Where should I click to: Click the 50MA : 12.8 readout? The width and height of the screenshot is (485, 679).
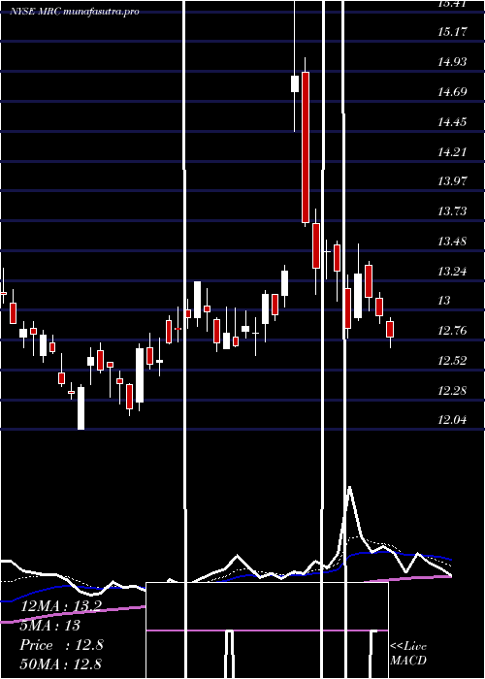point(61,664)
